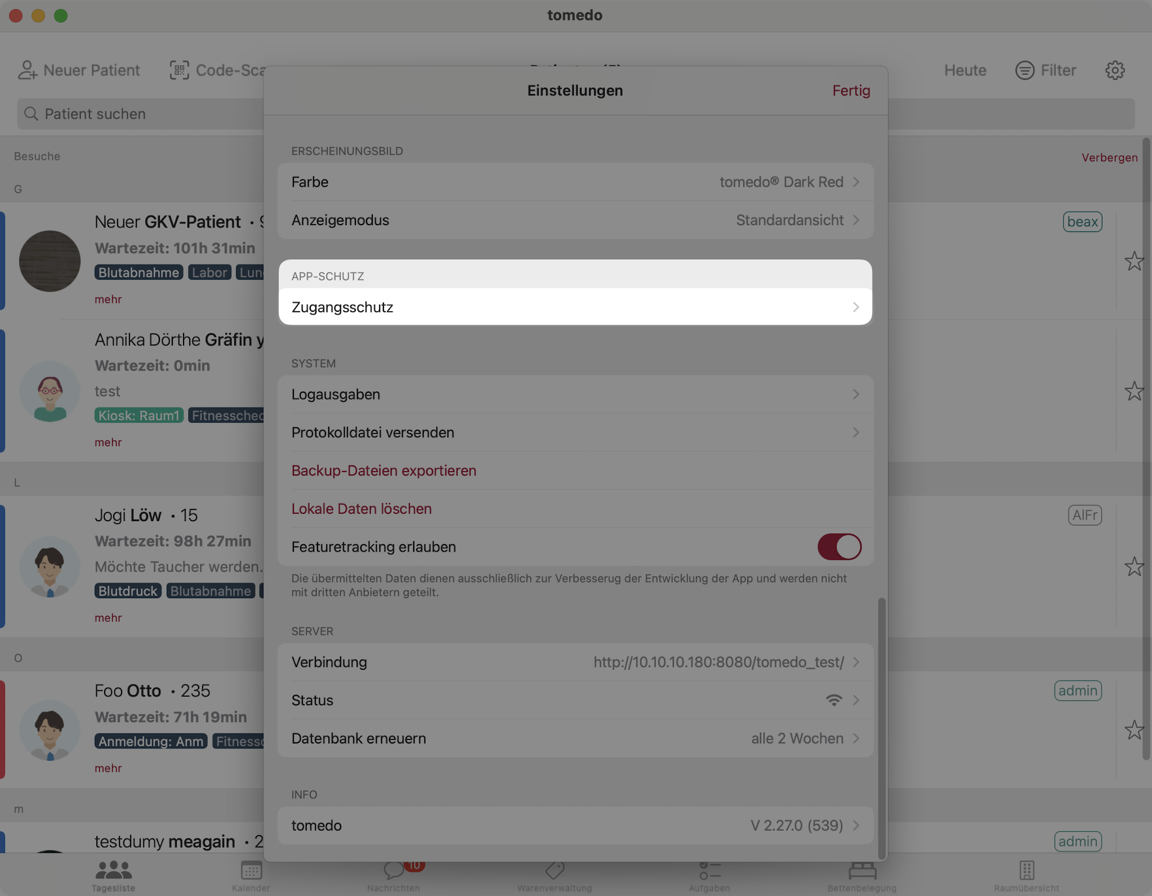Click Annika Dörthe avatar image
Viewport: 1152px width, 896px height.
50,392
